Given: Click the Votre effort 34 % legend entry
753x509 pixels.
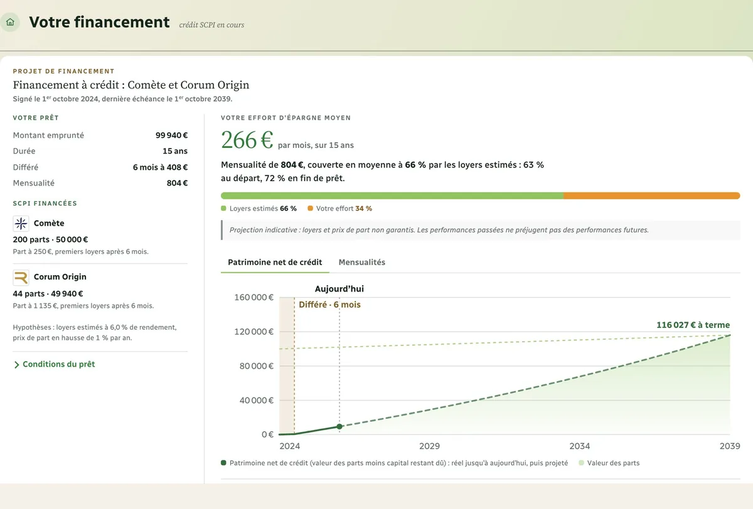Looking at the screenshot, I should pos(339,208).
